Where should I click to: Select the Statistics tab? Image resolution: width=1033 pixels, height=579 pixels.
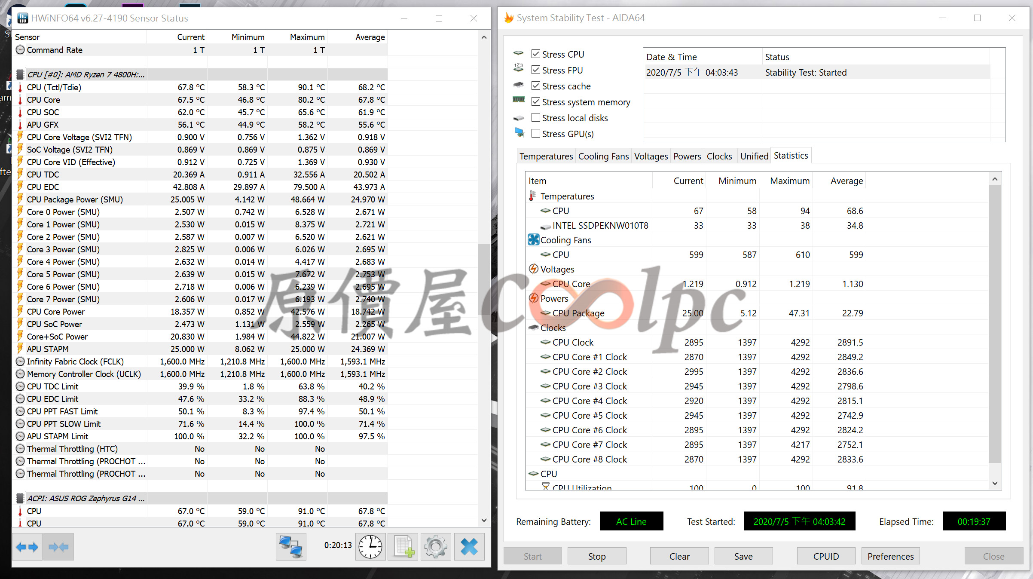tap(791, 155)
